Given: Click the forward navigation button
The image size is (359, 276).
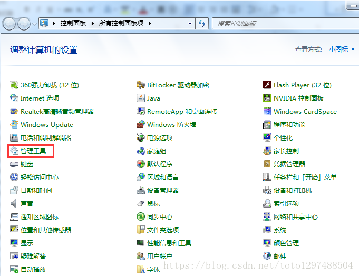Looking at the screenshot, I should (x=24, y=24).
